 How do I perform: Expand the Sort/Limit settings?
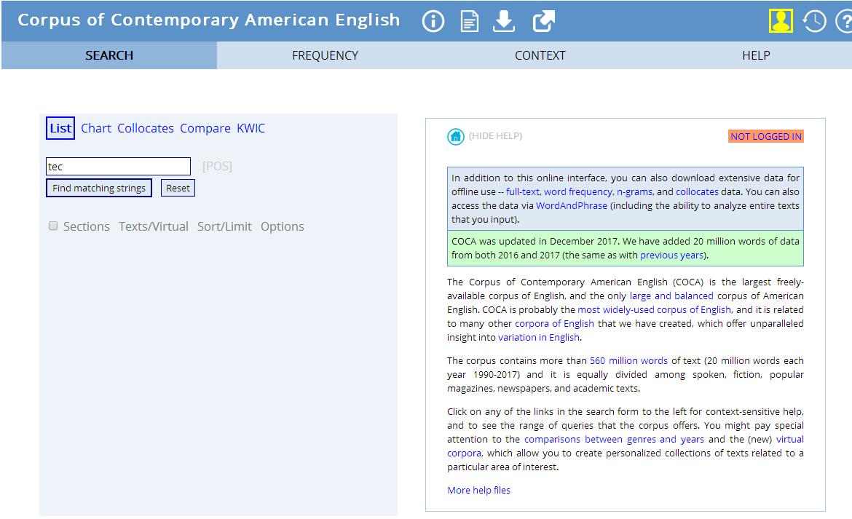[x=224, y=226]
